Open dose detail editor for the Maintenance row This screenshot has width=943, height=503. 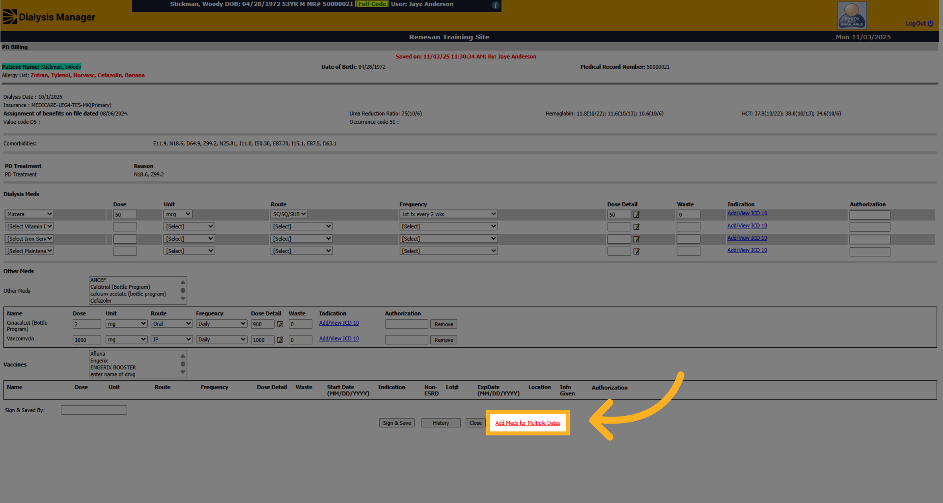tap(636, 251)
